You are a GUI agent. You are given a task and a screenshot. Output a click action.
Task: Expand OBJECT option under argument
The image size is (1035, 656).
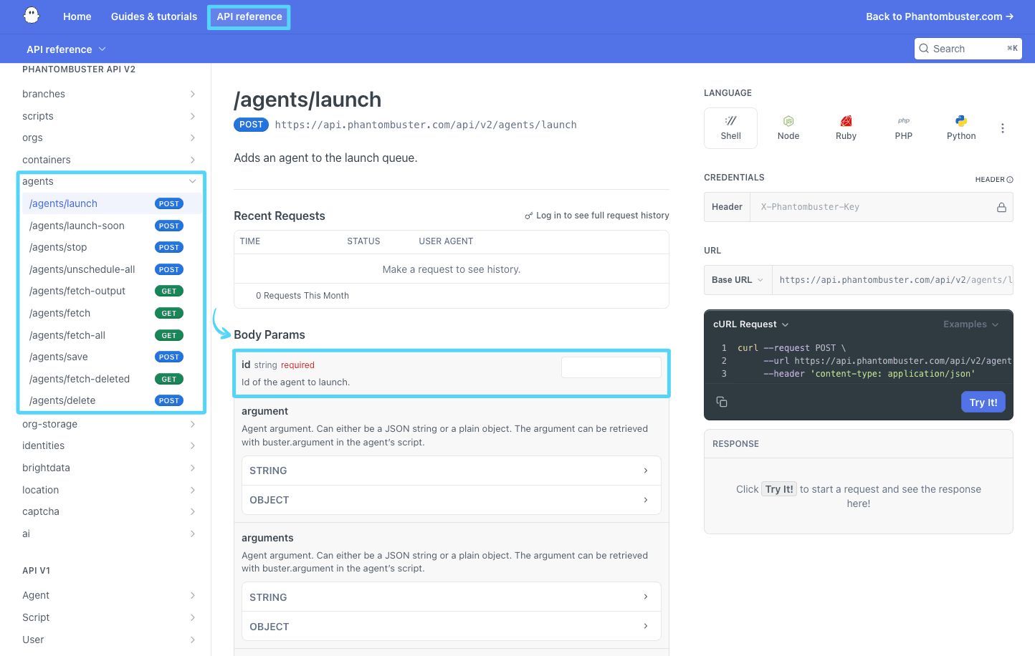click(452, 500)
